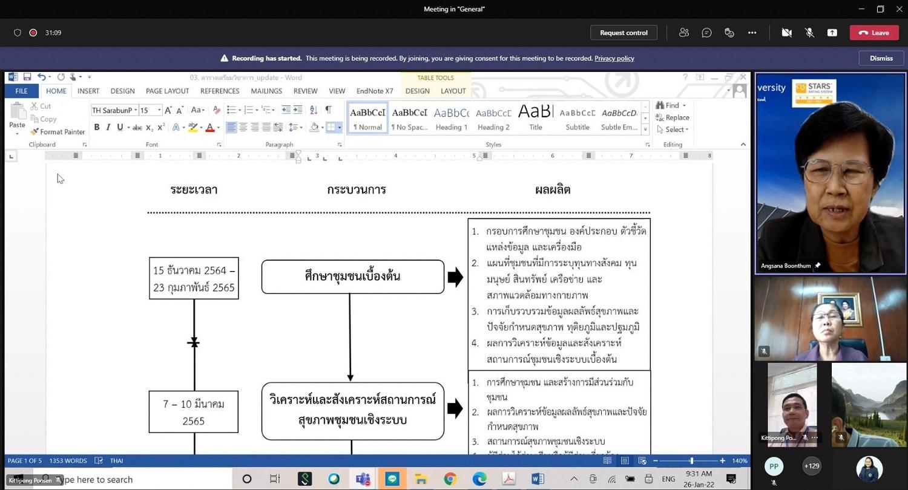908x490 pixels.
Task: Open the Select dropdown in Editing group
Action: coord(673,129)
